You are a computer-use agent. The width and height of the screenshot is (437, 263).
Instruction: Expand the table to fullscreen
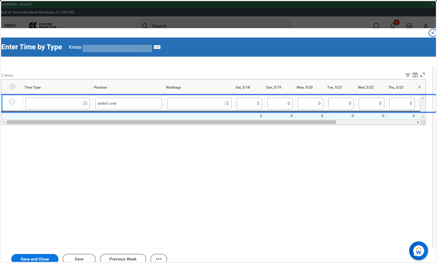pyautogui.click(x=422, y=75)
